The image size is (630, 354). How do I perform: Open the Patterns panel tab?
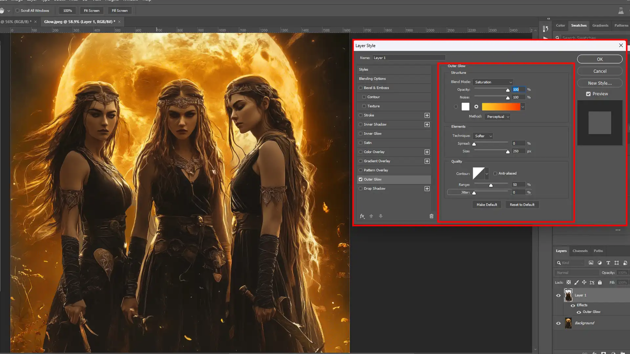tap(621, 25)
